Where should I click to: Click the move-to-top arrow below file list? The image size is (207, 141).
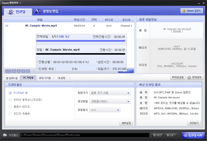click(14, 71)
